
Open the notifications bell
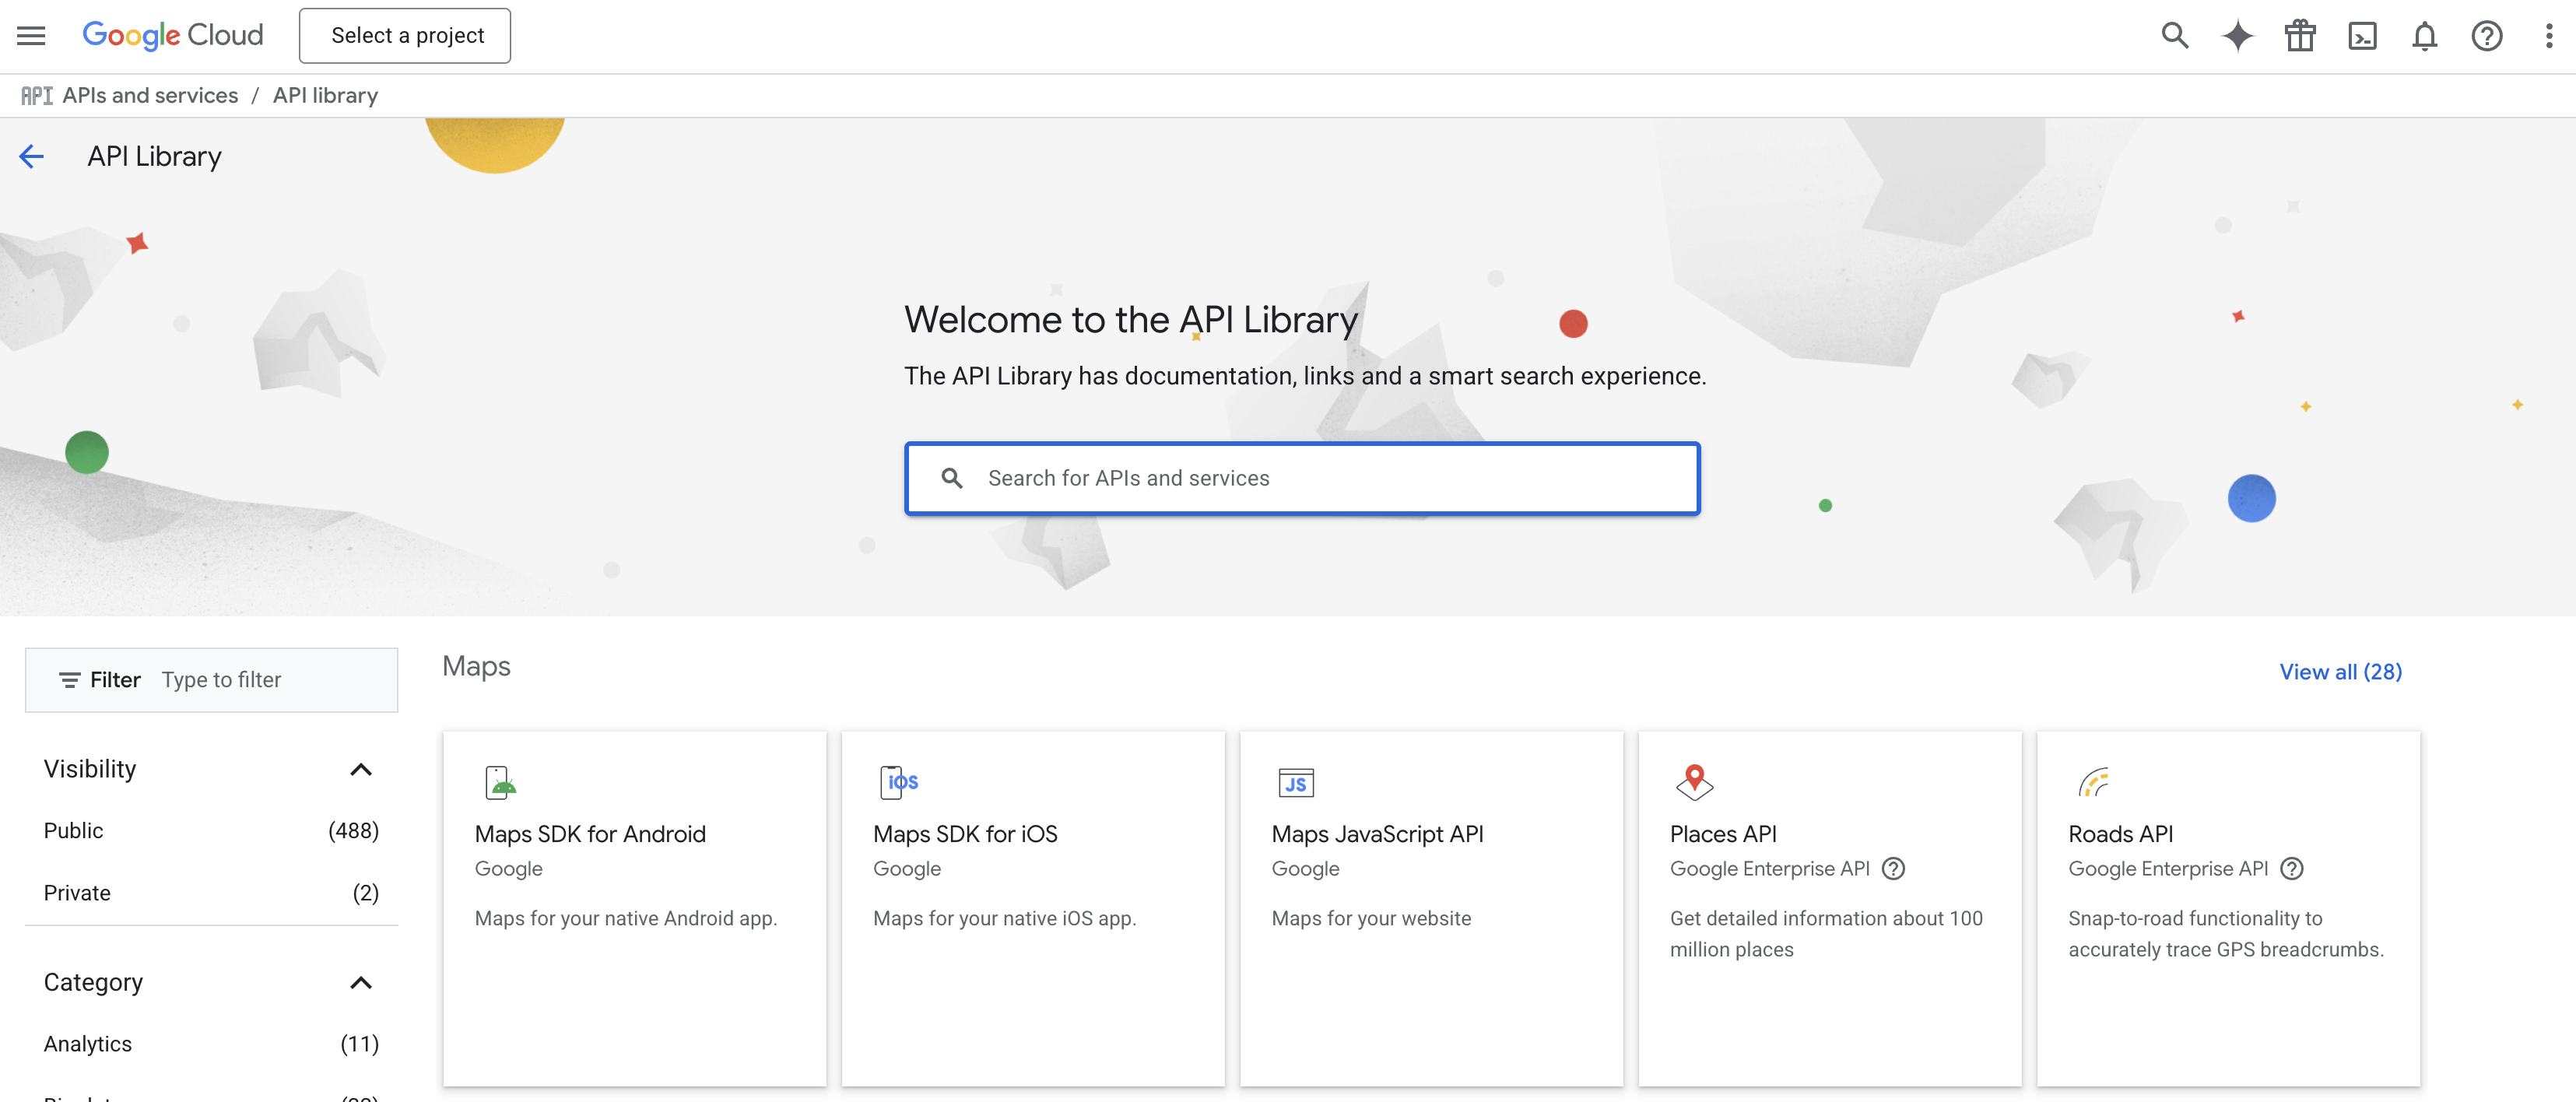pyautogui.click(x=2424, y=36)
